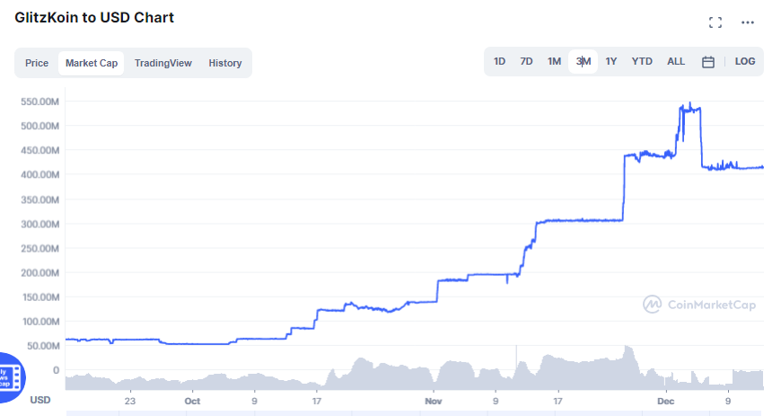Click the USD currency label
The image size is (781, 416).
pyautogui.click(x=39, y=400)
